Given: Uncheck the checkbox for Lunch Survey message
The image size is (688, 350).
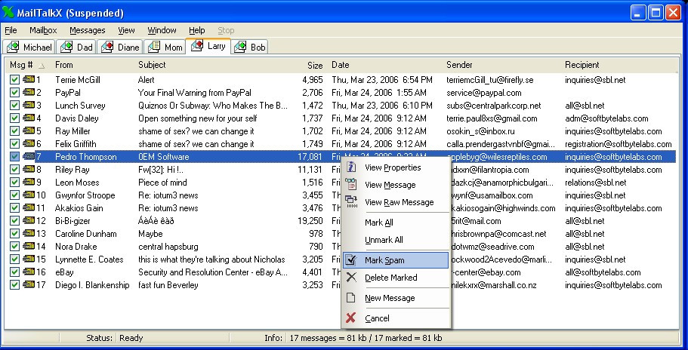Looking at the screenshot, I should [x=14, y=106].
